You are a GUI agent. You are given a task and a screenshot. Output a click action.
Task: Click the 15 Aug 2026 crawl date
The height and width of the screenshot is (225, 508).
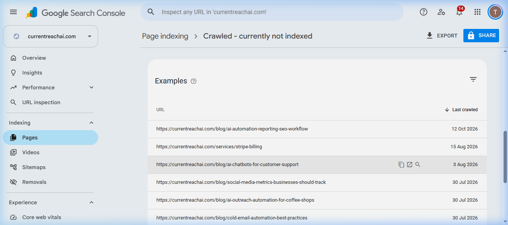pos(464,147)
